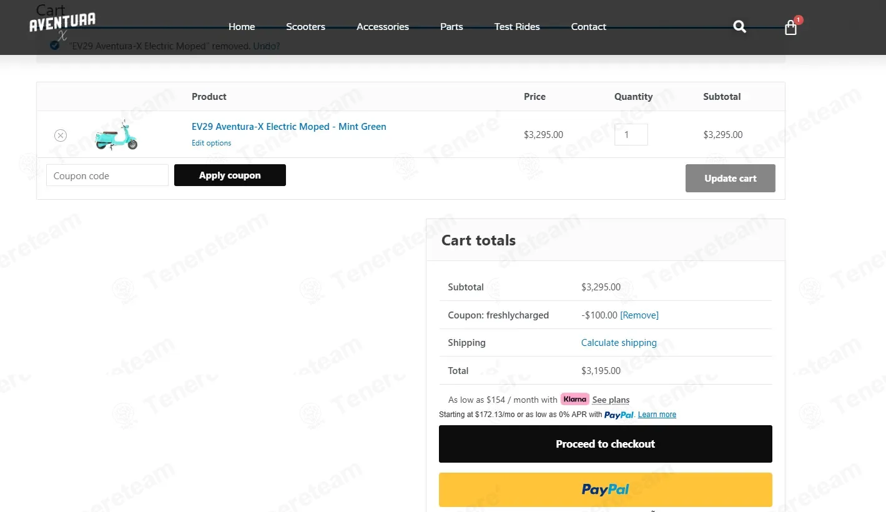
Task: Open the Scooters menu
Action: 305,26
